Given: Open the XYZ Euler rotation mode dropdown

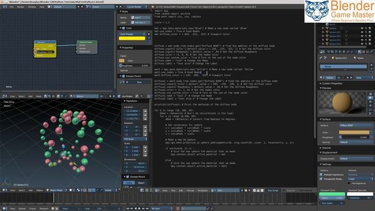Looking at the screenshot, I should click(x=135, y=139).
